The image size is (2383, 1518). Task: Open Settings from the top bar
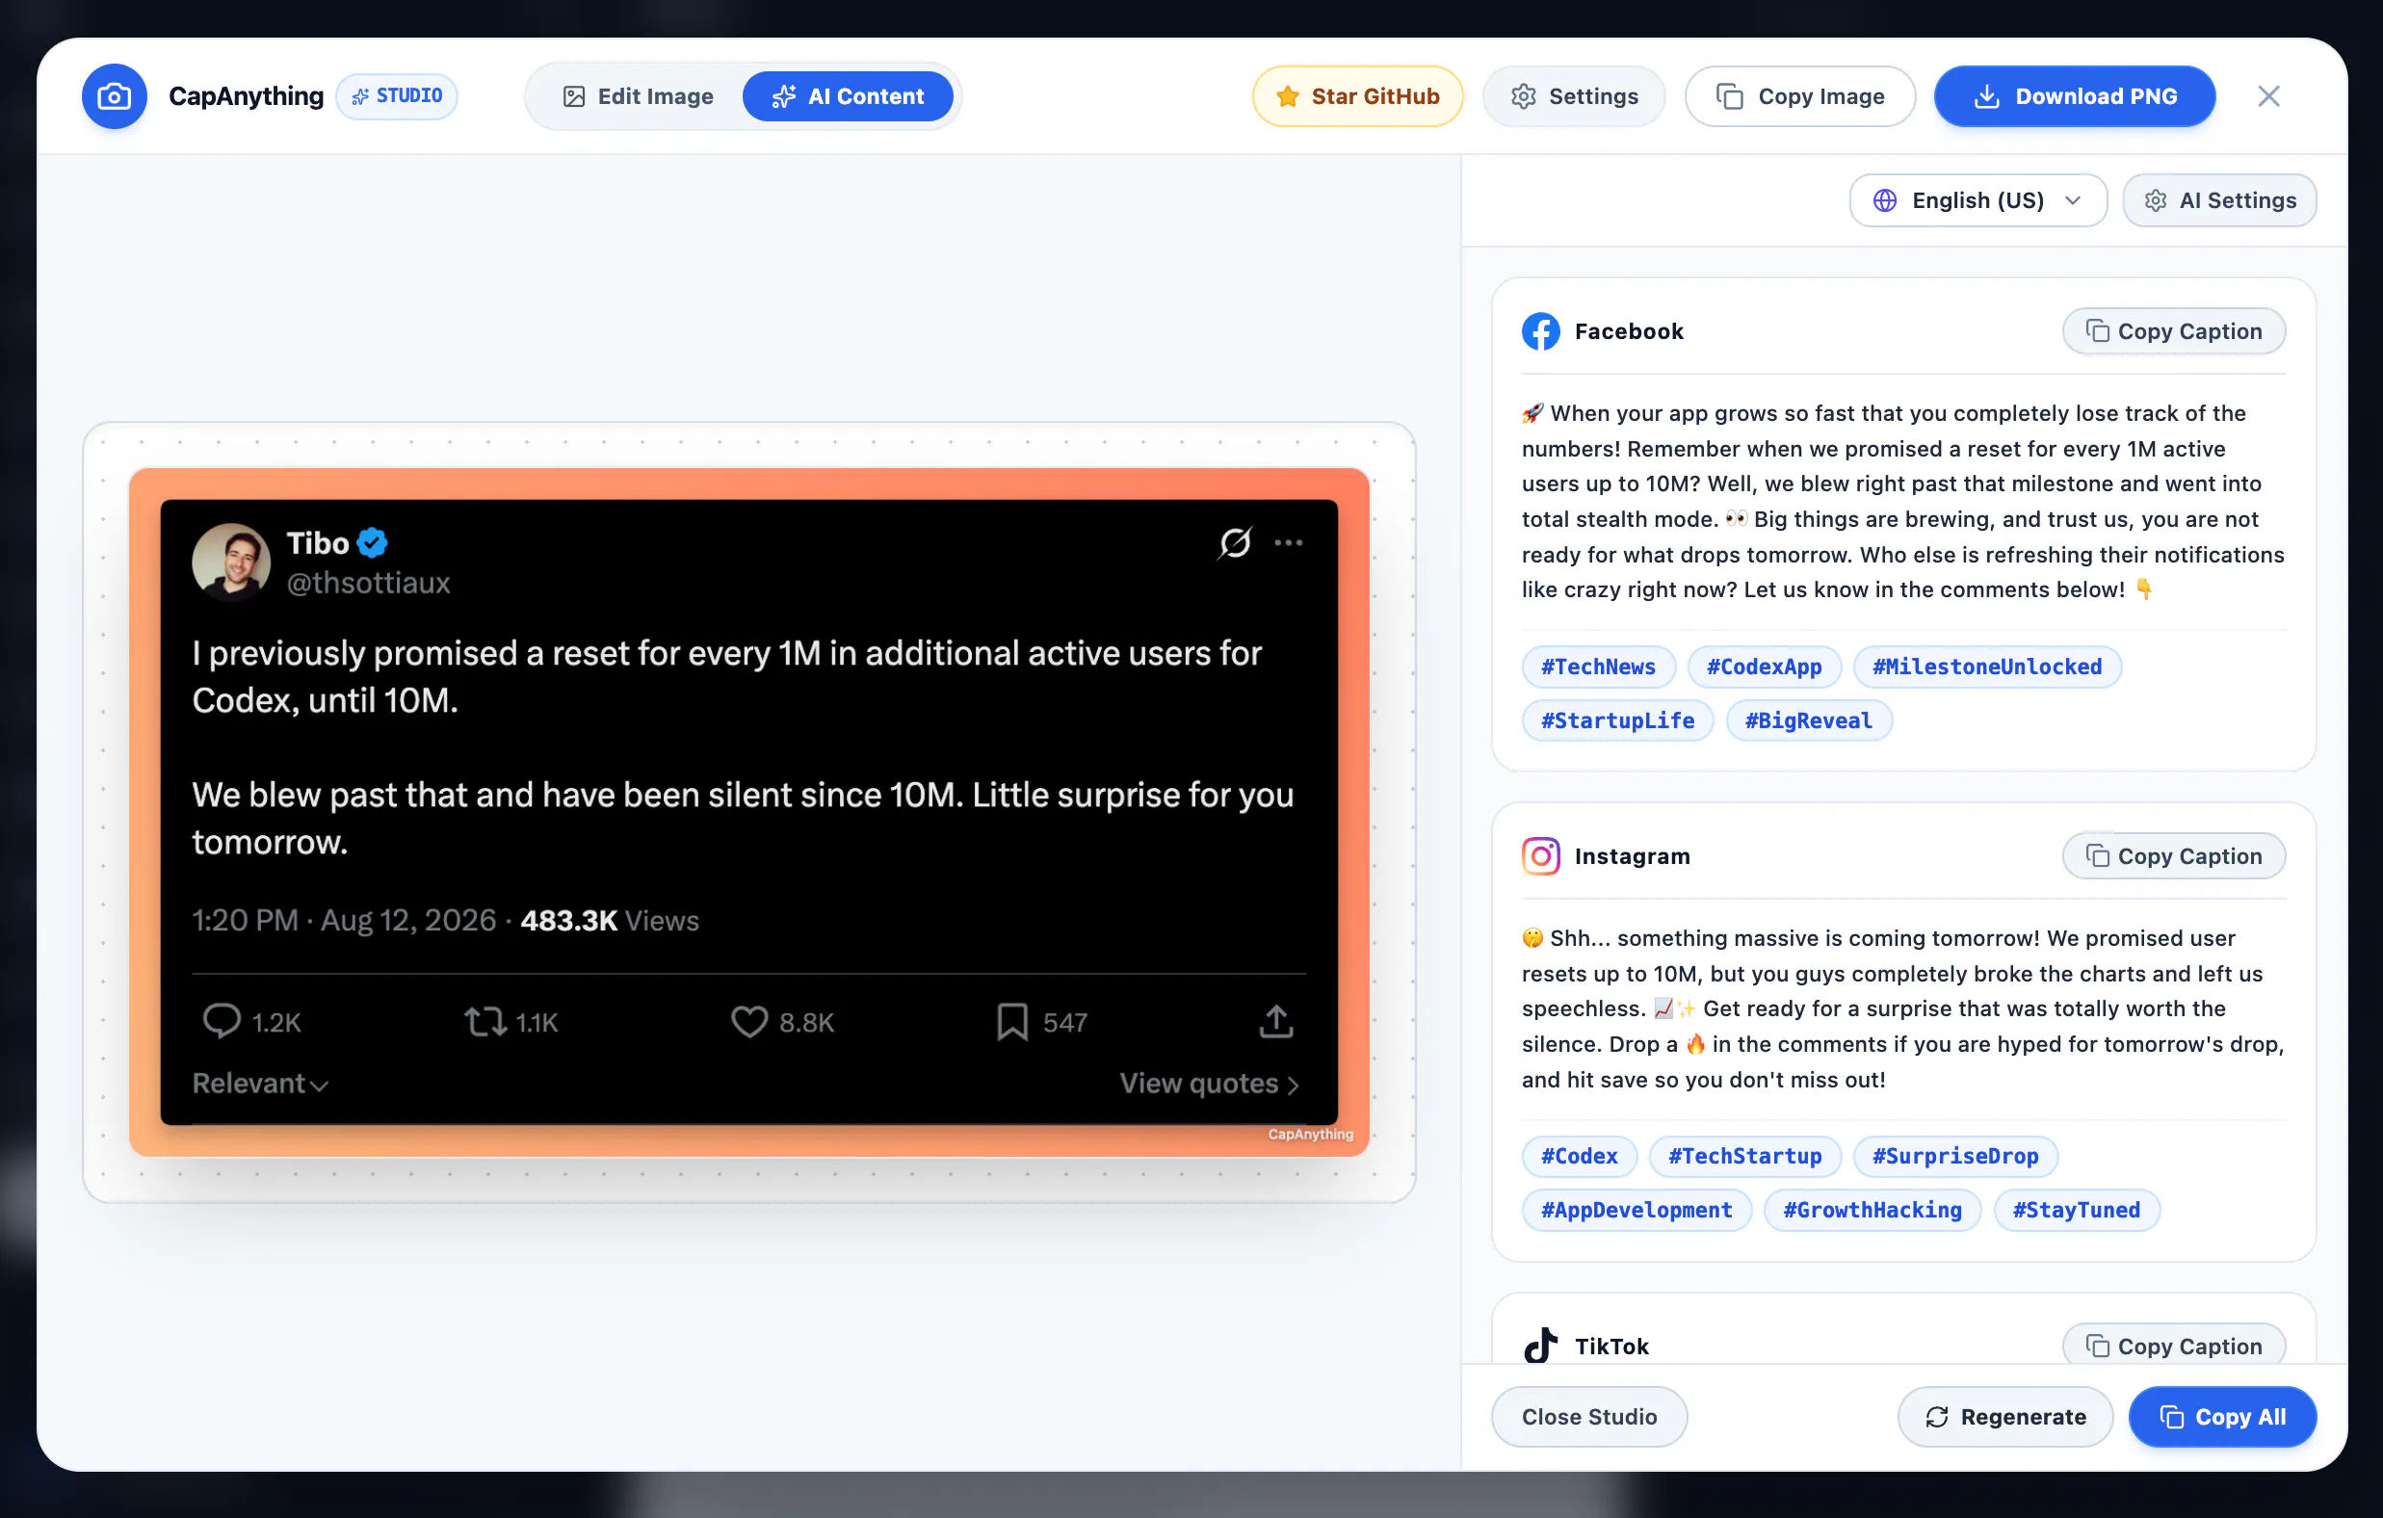point(1574,96)
